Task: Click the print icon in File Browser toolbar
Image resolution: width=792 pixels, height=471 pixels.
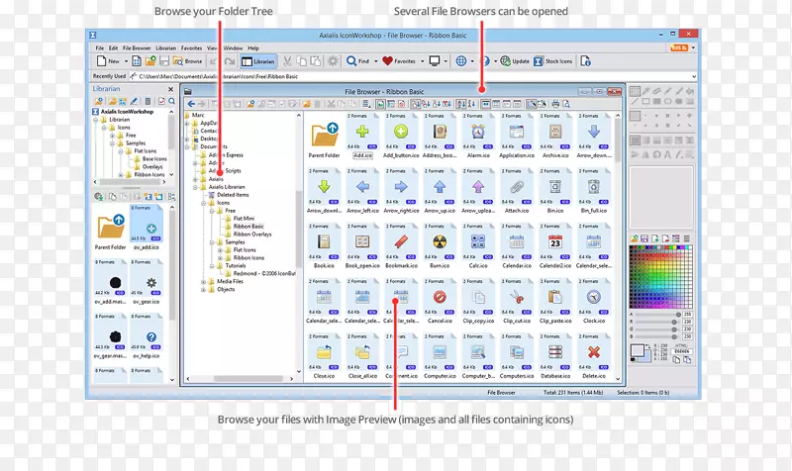Action: tap(555, 104)
